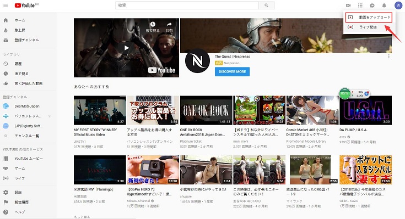Open YouTube Movies sidebar item
405x219 pixels.
(x=29, y=158)
